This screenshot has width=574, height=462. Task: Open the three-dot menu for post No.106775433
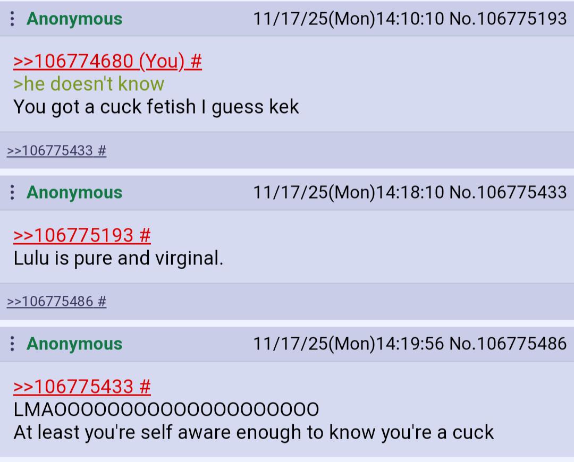pyautogui.click(x=12, y=192)
